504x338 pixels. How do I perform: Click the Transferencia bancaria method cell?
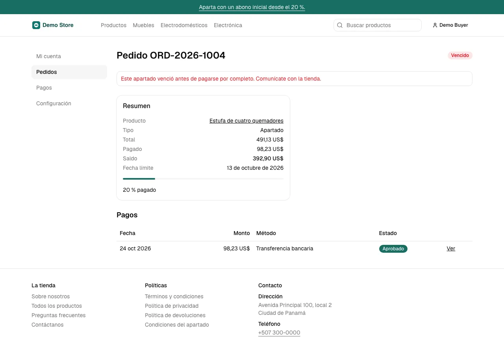[x=285, y=248]
